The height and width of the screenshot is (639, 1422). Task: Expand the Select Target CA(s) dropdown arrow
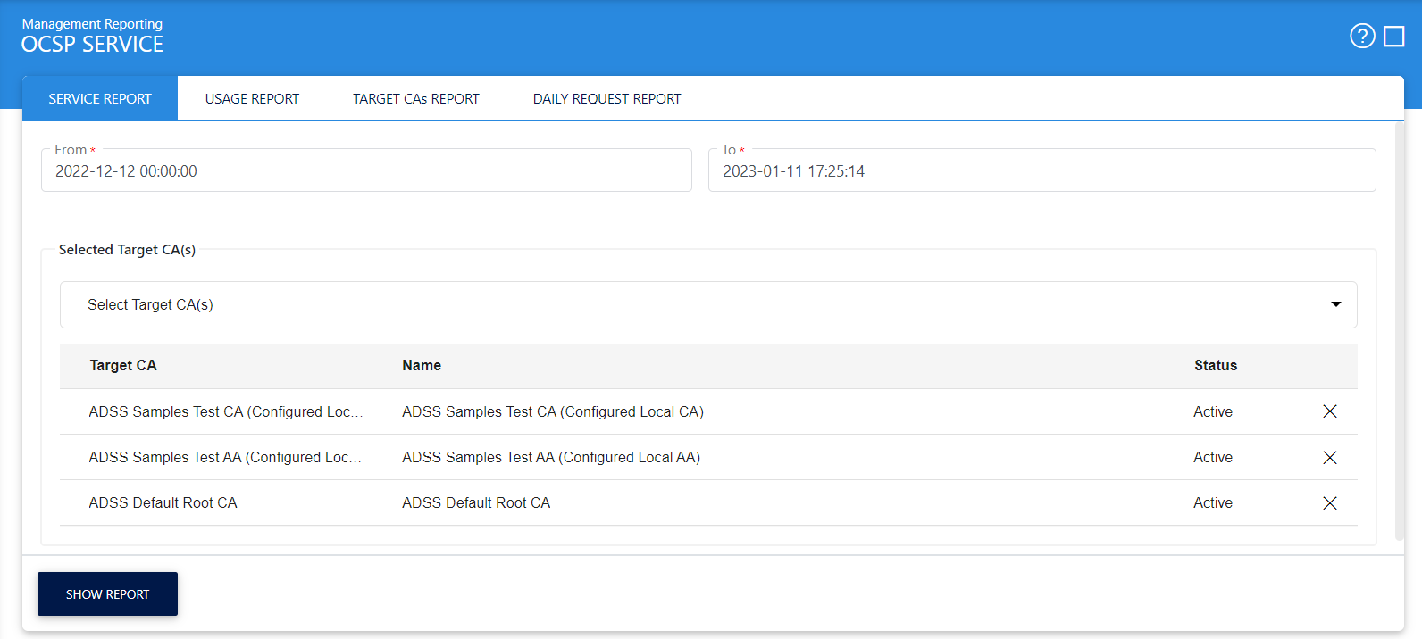click(1335, 305)
